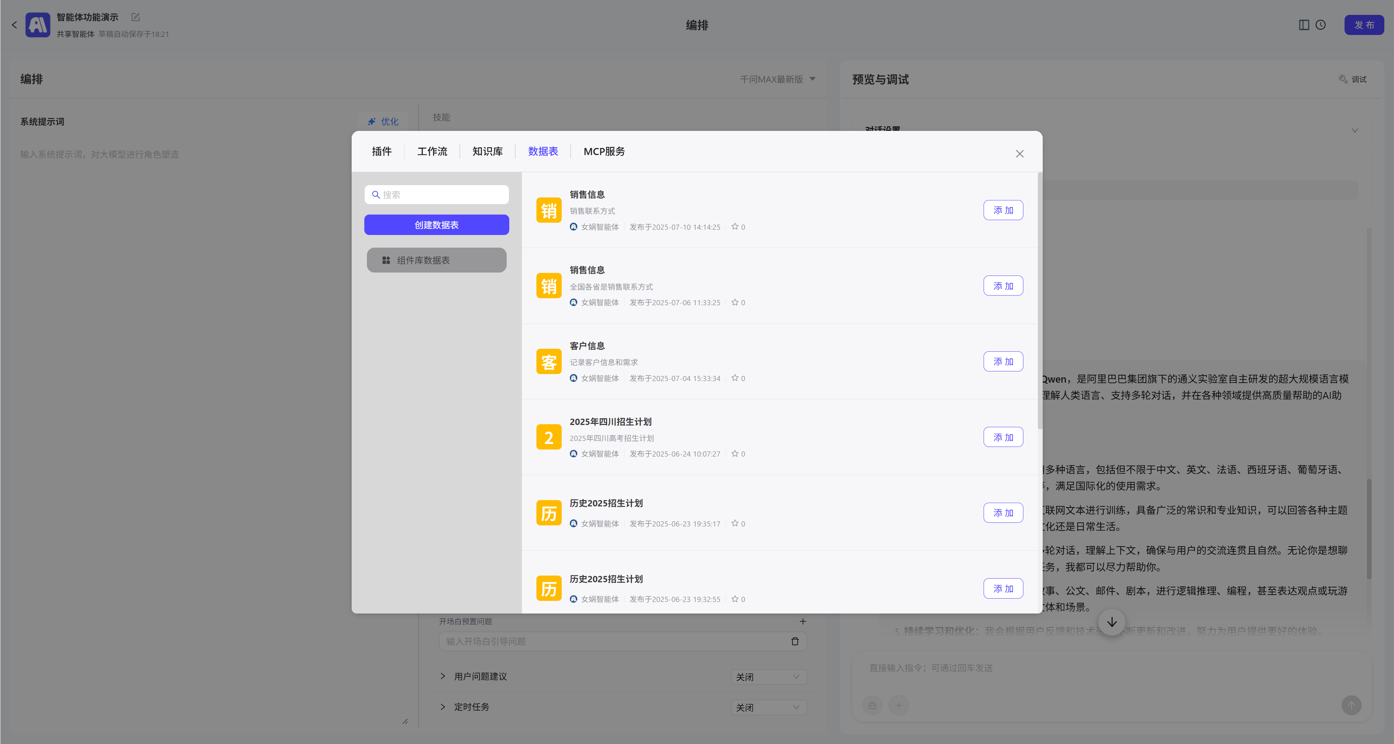Click the dialog list scrollbar

1039,302
